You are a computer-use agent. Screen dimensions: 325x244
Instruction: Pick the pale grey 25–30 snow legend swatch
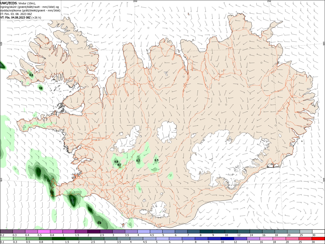click(306, 232)
